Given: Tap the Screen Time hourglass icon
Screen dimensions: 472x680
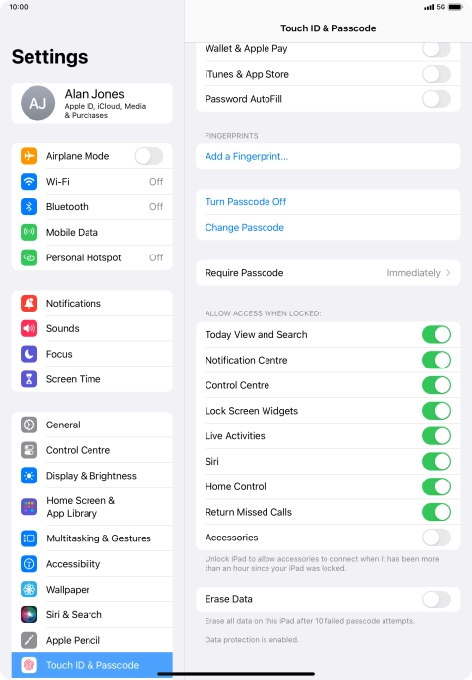Looking at the screenshot, I should click(x=29, y=379).
